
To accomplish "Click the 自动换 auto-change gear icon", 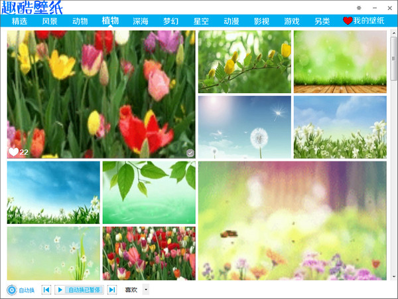I will click(12, 290).
